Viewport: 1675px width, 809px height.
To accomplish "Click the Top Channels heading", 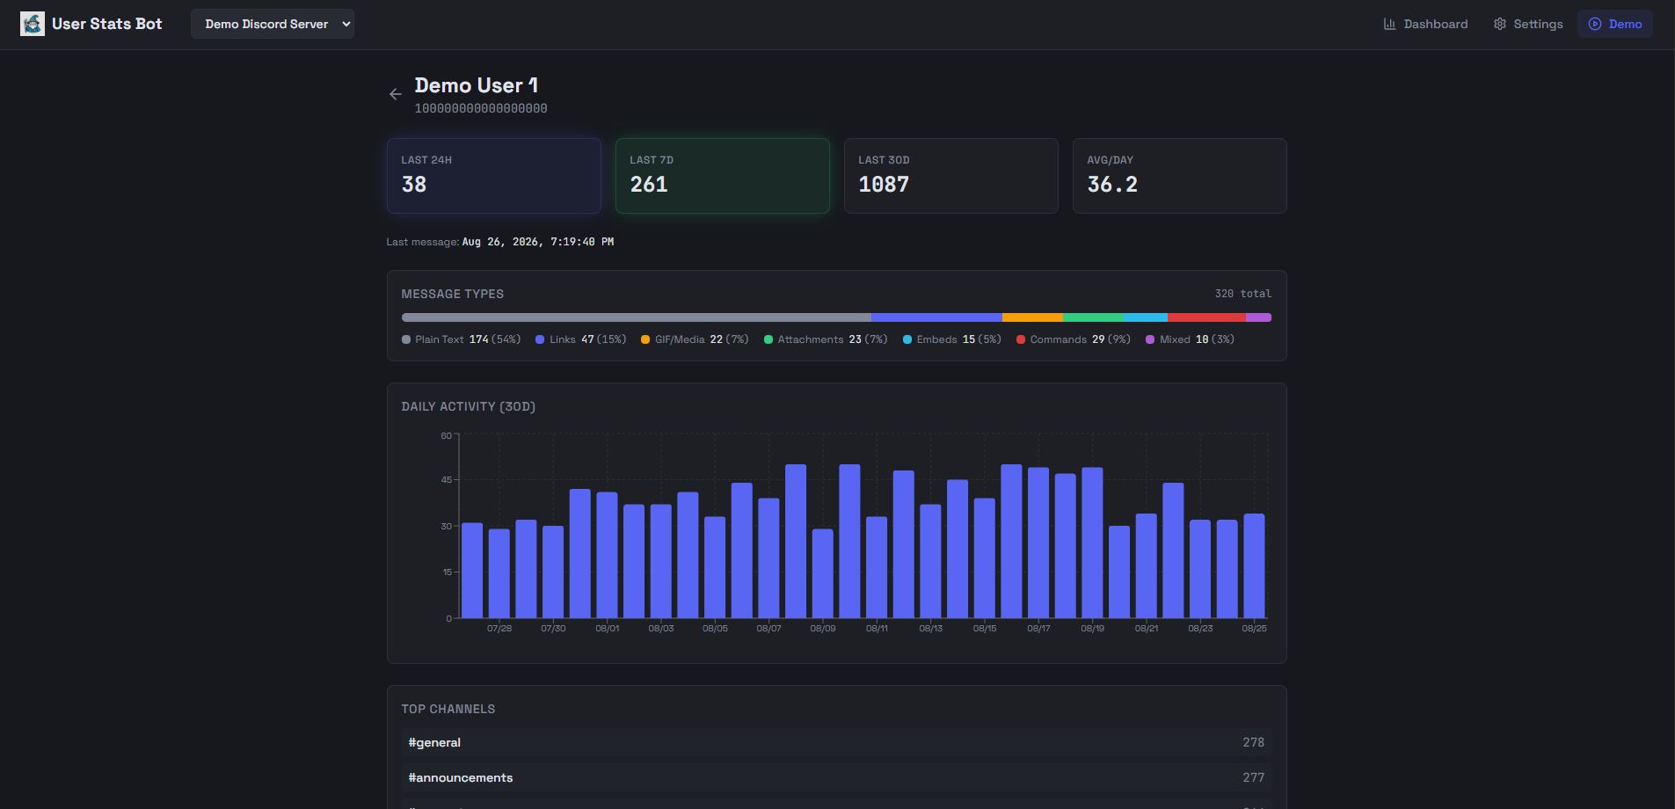I will (448, 709).
